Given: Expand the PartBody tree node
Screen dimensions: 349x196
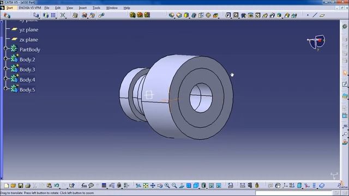Looking at the screenshot, I should pos(5,48).
